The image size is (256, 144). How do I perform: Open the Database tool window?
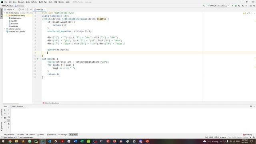click(x=52, y=135)
